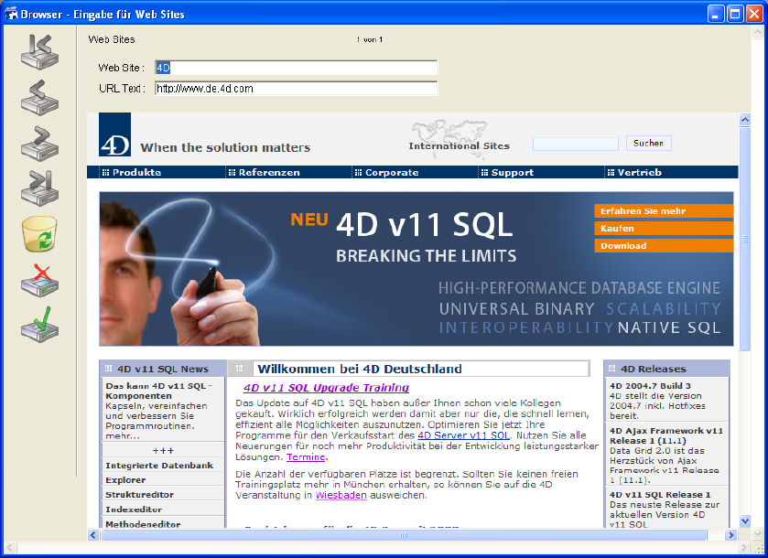Click the Erfahren Sie mehr button

pos(664,211)
